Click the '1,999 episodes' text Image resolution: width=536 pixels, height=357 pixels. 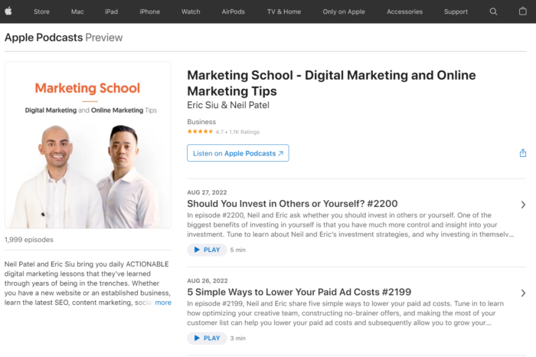click(29, 240)
